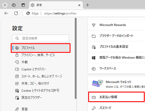Screen dimensions: 145x111
Task: Open a new tab with plus button
Action: point(88,5)
